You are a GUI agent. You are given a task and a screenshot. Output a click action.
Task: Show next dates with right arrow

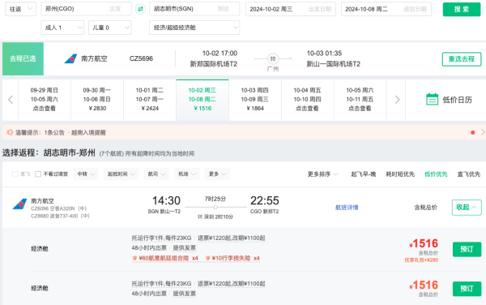coord(397,100)
